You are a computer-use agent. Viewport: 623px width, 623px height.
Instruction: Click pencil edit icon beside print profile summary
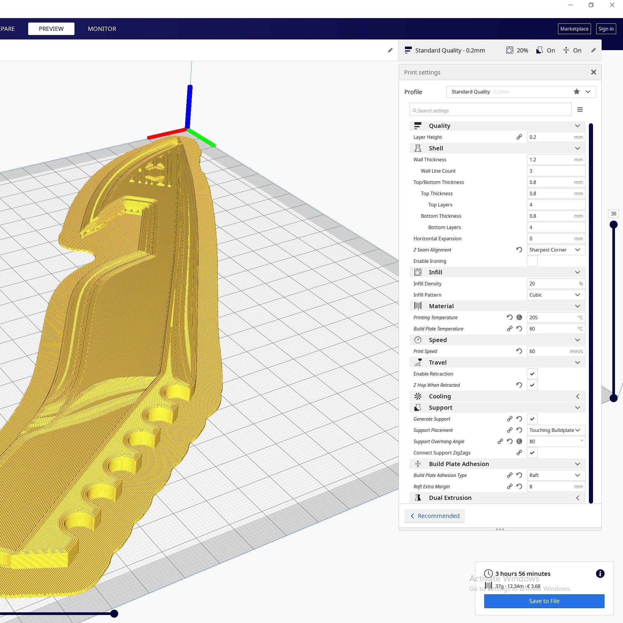[593, 50]
